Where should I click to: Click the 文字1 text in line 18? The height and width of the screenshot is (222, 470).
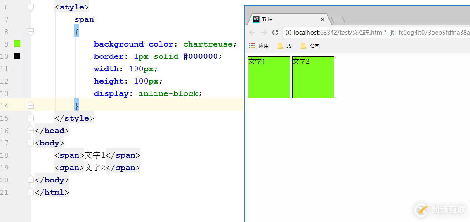click(95, 155)
